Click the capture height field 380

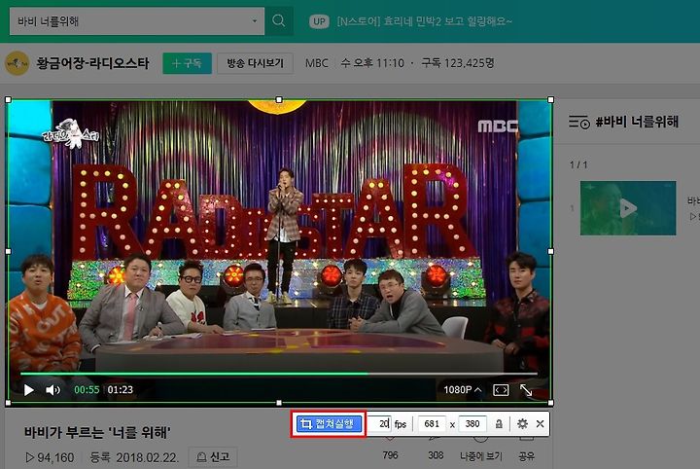[x=472, y=424]
